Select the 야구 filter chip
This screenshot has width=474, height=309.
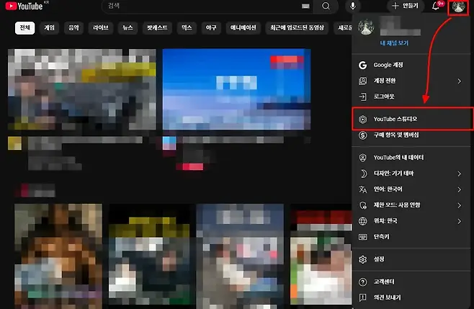click(211, 28)
